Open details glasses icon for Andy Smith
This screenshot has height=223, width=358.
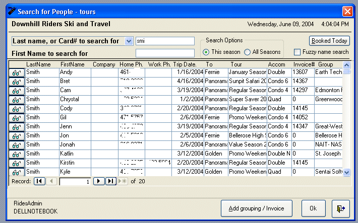(x=17, y=72)
